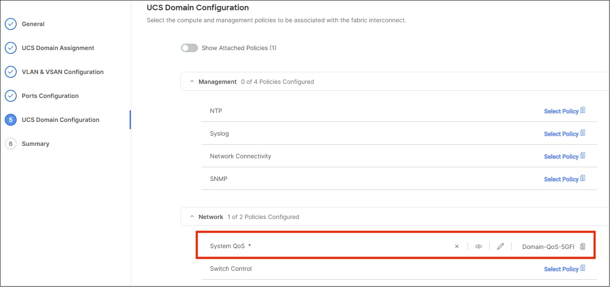The width and height of the screenshot is (610, 287).
Task: Go to General wizard step
Action: click(x=33, y=24)
